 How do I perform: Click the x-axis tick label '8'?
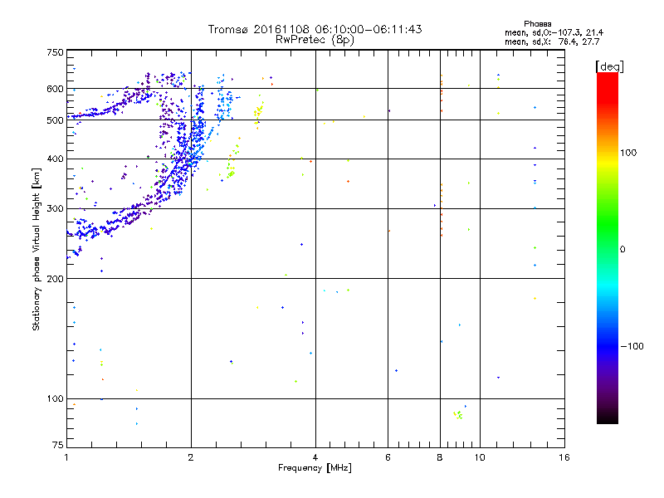pos(440,457)
